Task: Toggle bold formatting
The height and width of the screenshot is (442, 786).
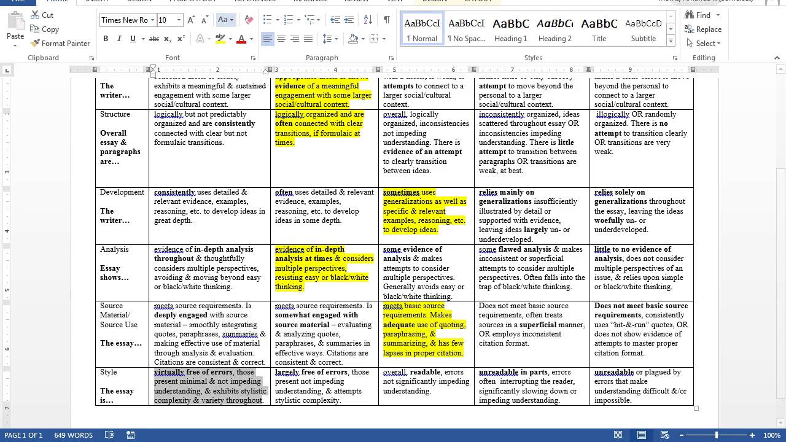Action: (x=106, y=39)
